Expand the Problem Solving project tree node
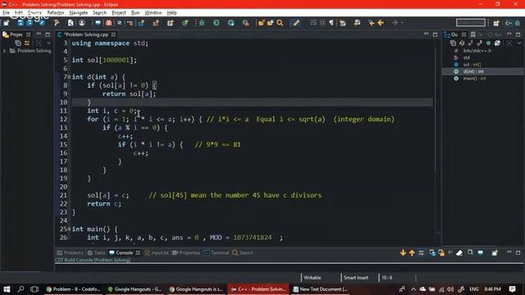This screenshot has width=525, height=295. tap(4, 51)
